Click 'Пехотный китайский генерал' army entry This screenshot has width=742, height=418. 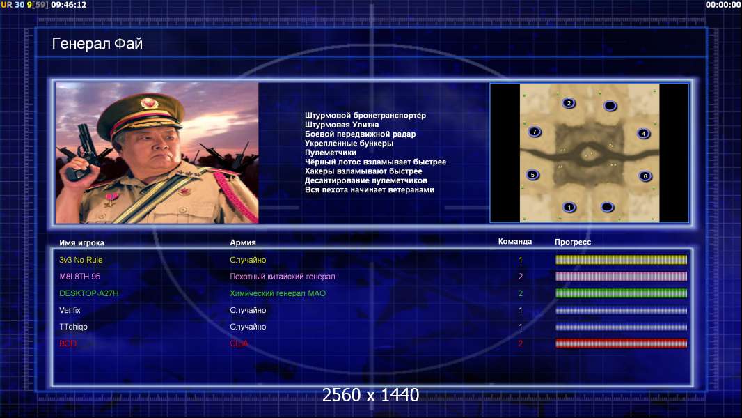click(x=282, y=277)
